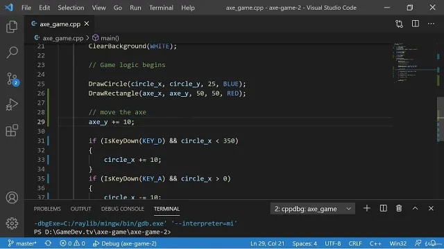Click the editor vertical scrollbar

tap(440, 118)
